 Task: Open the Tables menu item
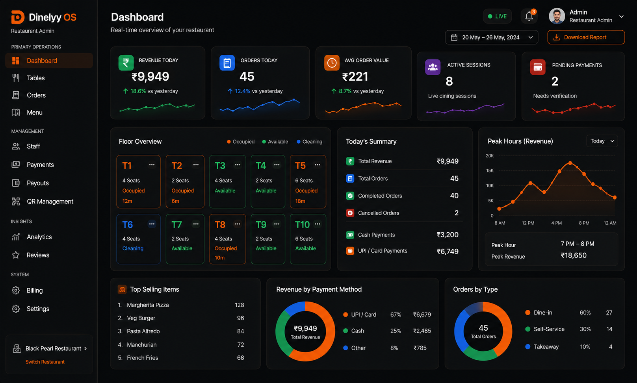point(49,78)
